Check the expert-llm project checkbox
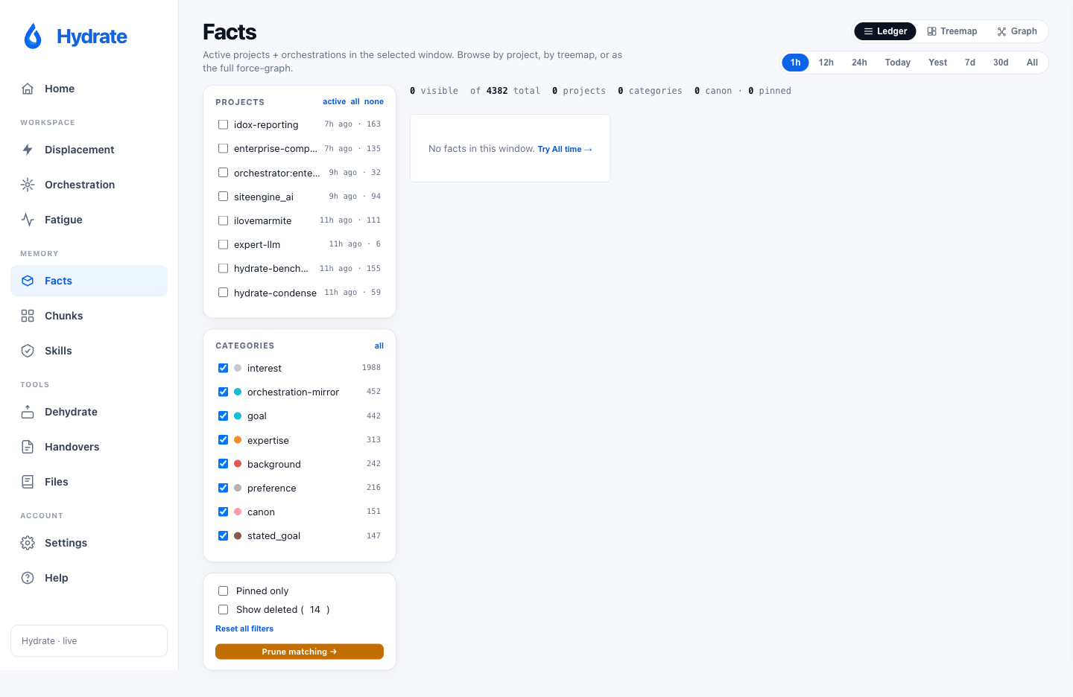1073x697 pixels. click(x=223, y=244)
